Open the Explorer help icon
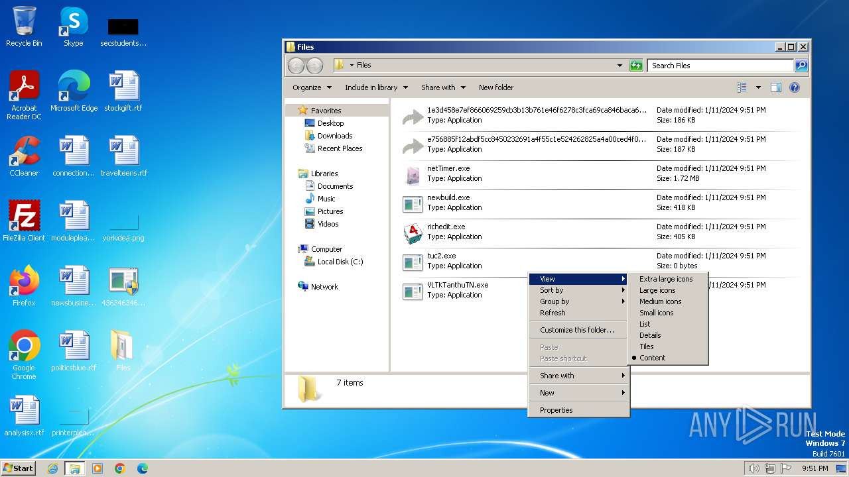 click(795, 87)
